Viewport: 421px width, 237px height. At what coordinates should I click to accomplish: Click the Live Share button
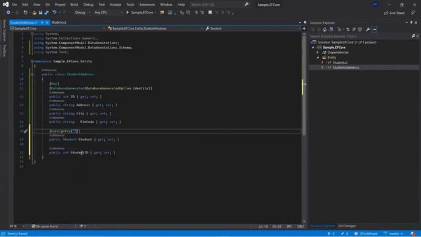394,13
